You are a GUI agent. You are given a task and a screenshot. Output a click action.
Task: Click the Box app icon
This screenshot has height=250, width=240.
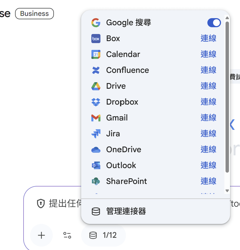[x=96, y=39]
